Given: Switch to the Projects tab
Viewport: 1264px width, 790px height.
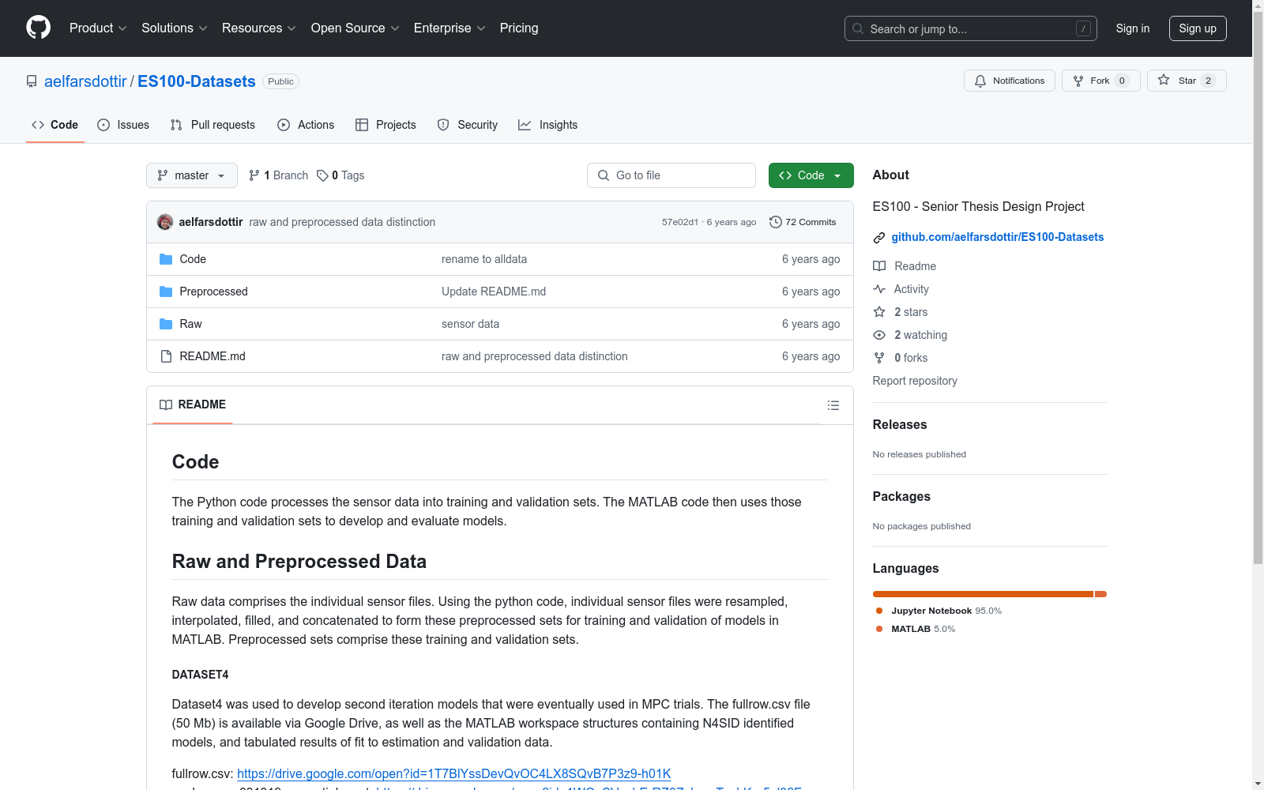Looking at the screenshot, I should [386, 125].
